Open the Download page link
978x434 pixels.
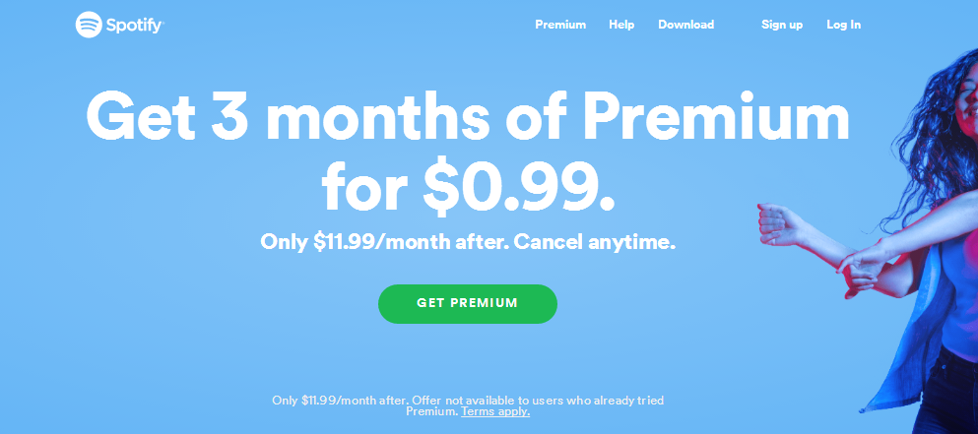pyautogui.click(x=685, y=25)
